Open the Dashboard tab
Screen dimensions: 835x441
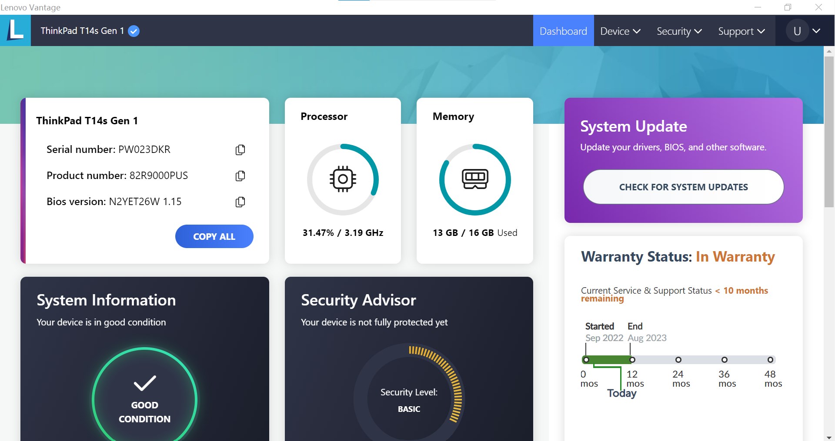(563, 31)
